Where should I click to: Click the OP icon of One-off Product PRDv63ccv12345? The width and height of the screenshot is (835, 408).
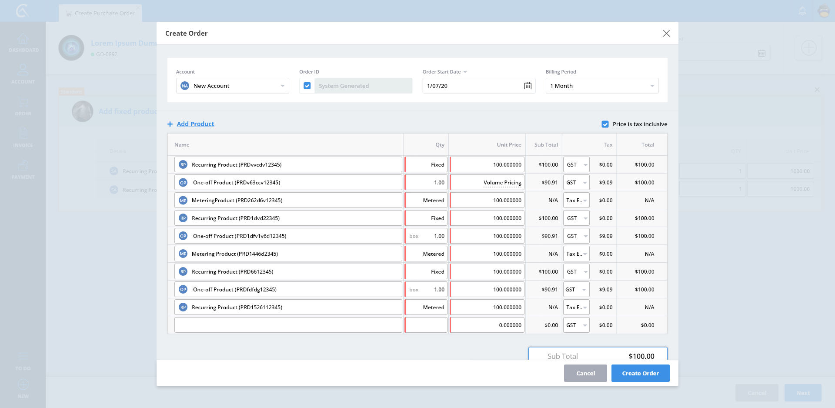click(x=183, y=183)
